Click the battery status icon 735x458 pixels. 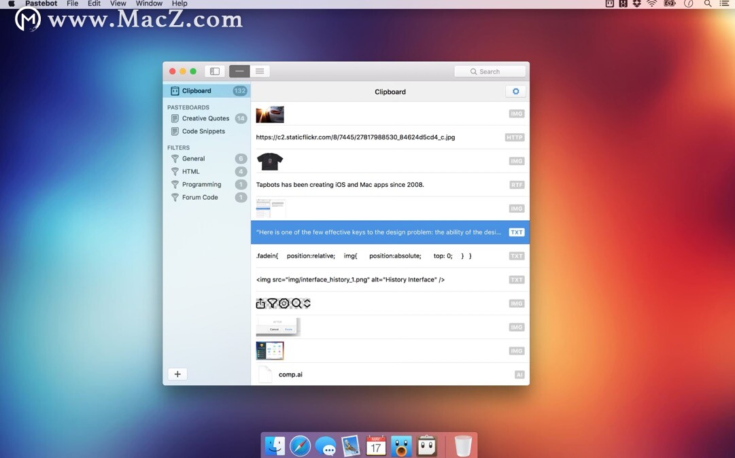pos(669,4)
